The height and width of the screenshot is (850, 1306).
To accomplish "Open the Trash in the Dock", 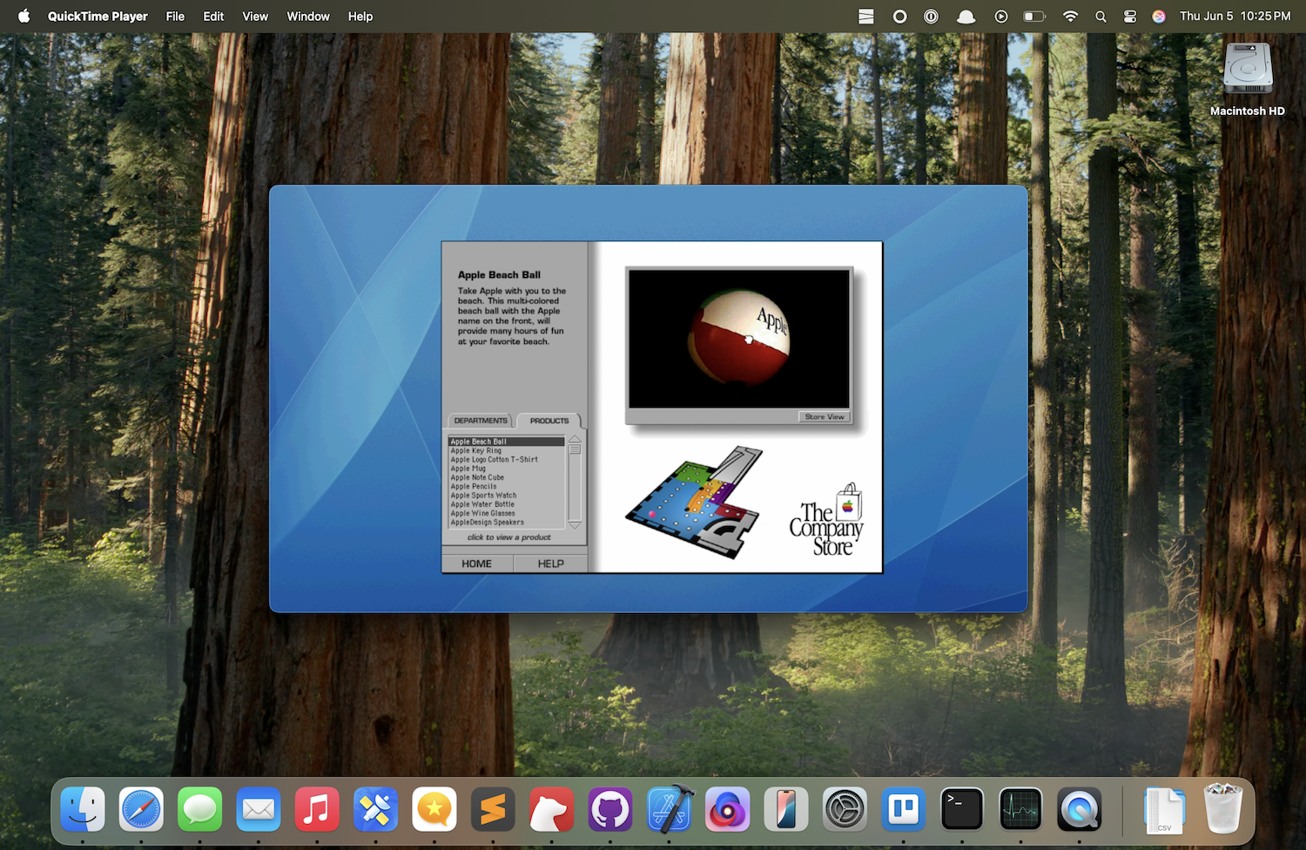I will [1223, 807].
